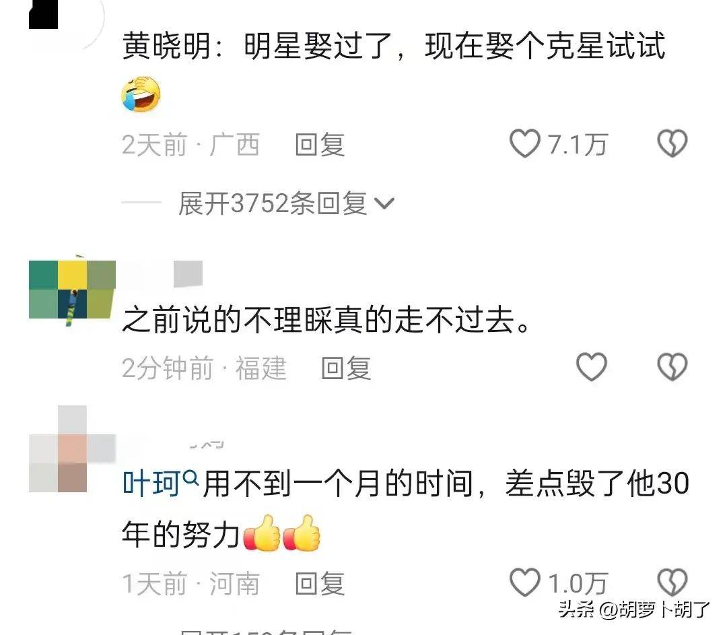Dislike the 黄晓明 comment from 广西
Screen dimensions: 727x635
click(672, 143)
